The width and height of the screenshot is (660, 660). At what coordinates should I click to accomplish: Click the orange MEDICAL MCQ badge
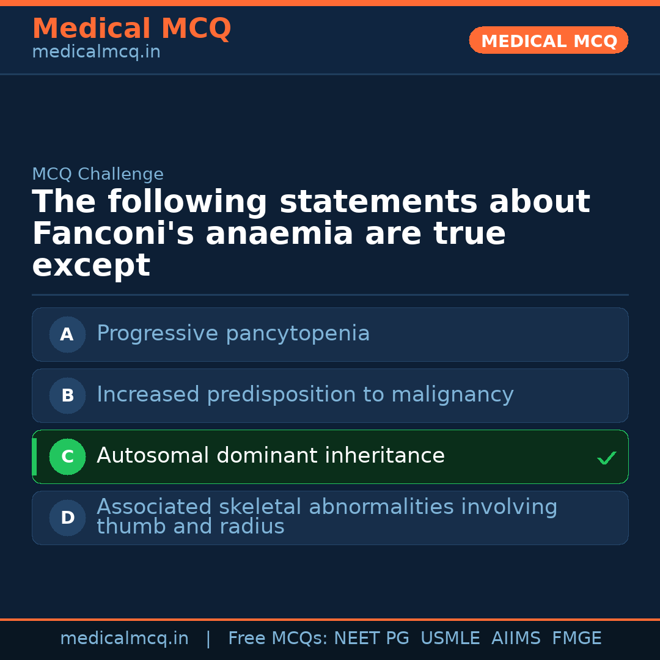[548, 40]
